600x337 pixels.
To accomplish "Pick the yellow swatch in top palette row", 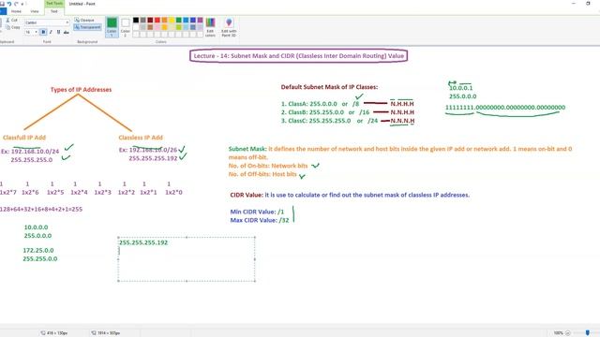I will (x=172, y=20).
